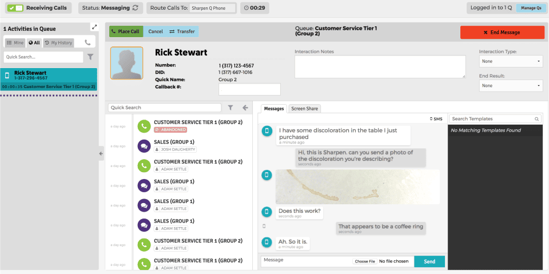Click the Send message button
Screen dimensions: 549x274
pyautogui.click(x=429, y=261)
